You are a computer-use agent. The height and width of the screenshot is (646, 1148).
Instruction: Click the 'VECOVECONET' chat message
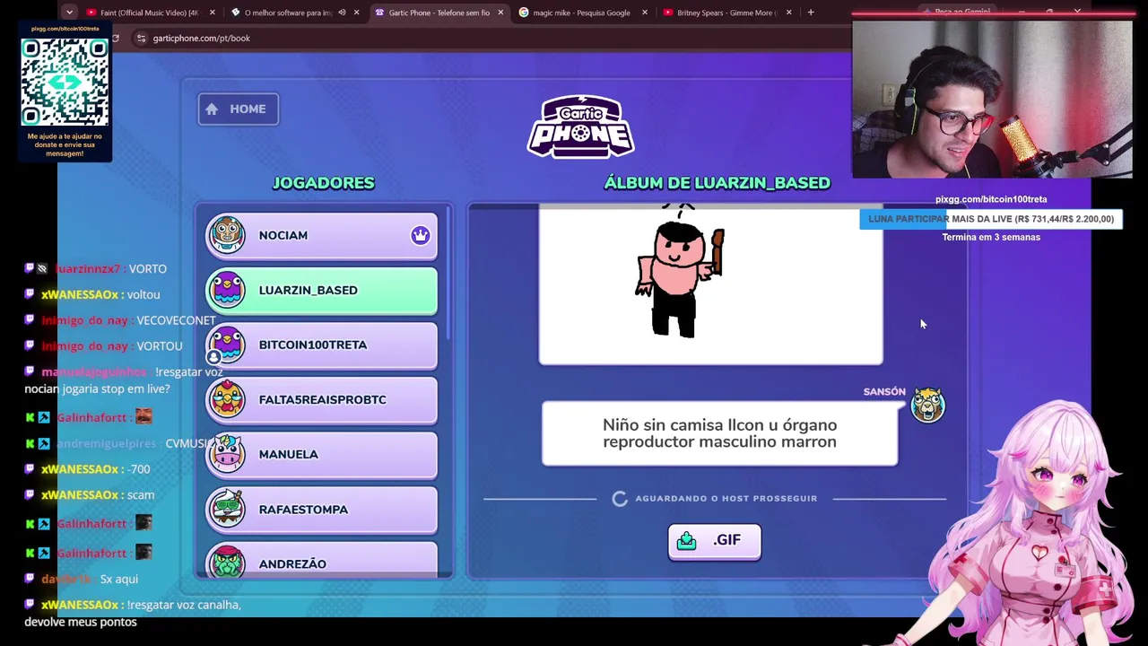click(x=176, y=320)
